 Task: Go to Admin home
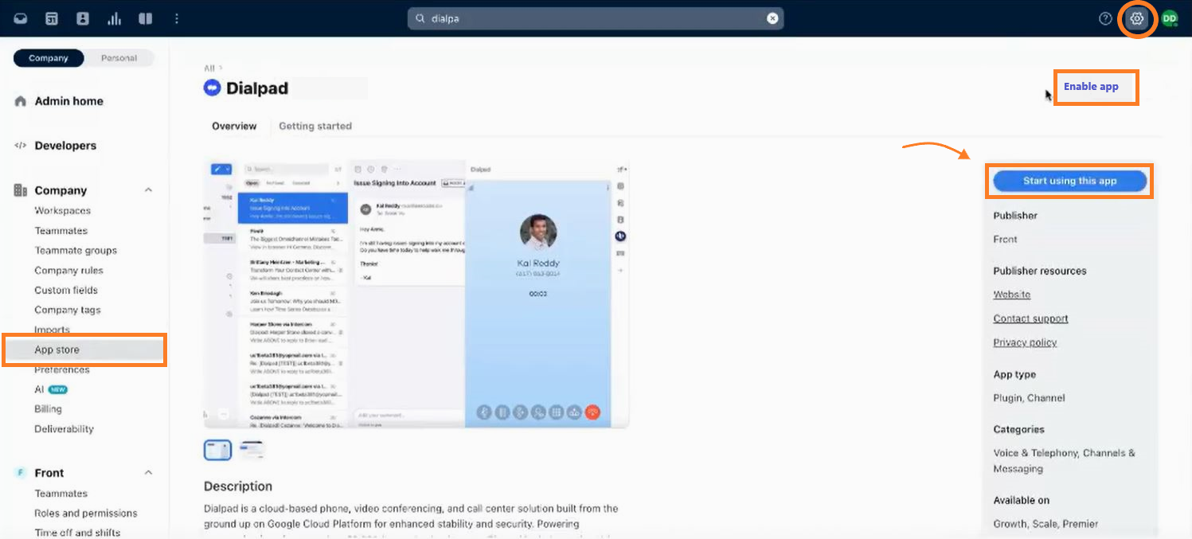click(x=68, y=101)
